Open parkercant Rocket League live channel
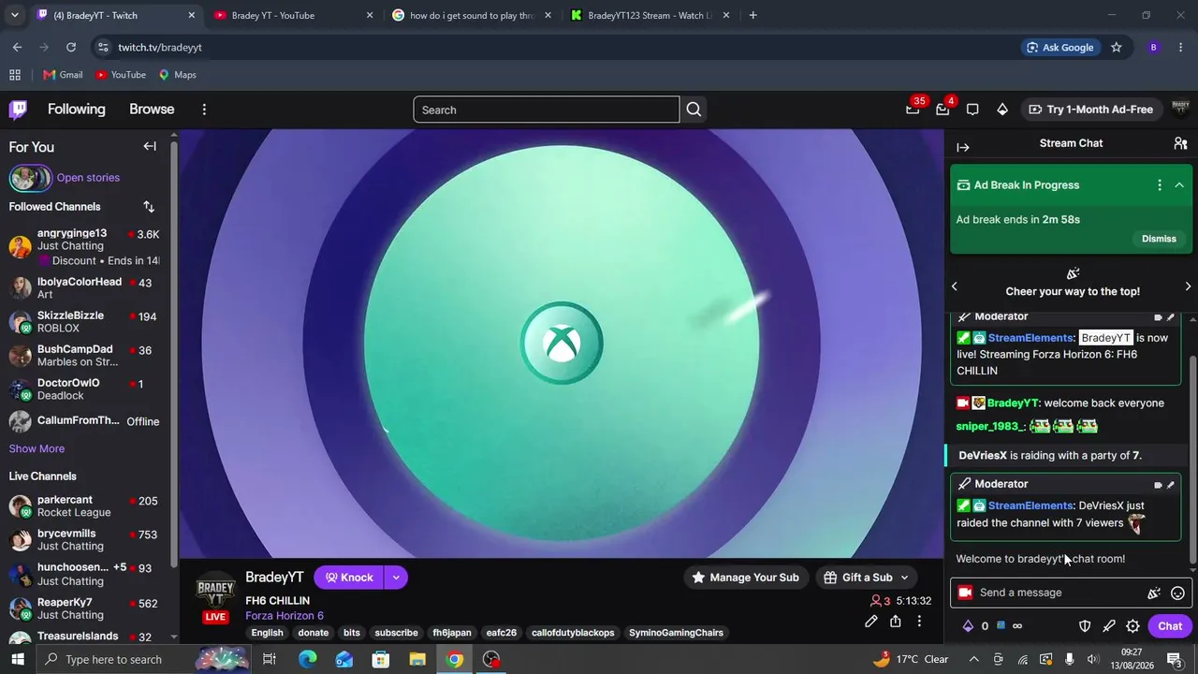1198x674 pixels. coord(84,506)
